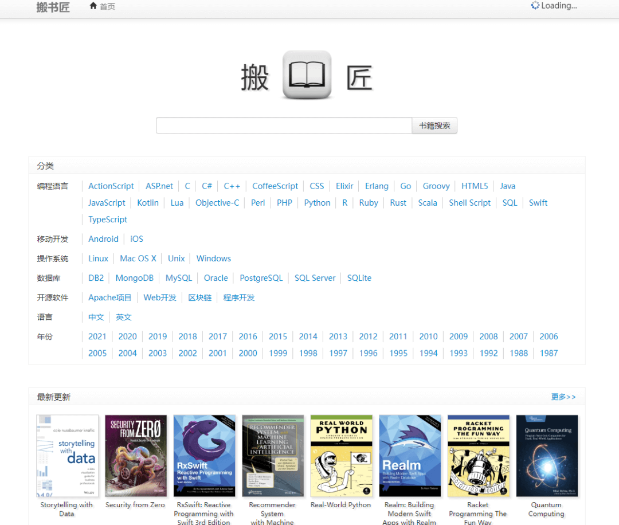Select the JavaScript language category
The width and height of the screenshot is (619, 525).
(x=107, y=203)
